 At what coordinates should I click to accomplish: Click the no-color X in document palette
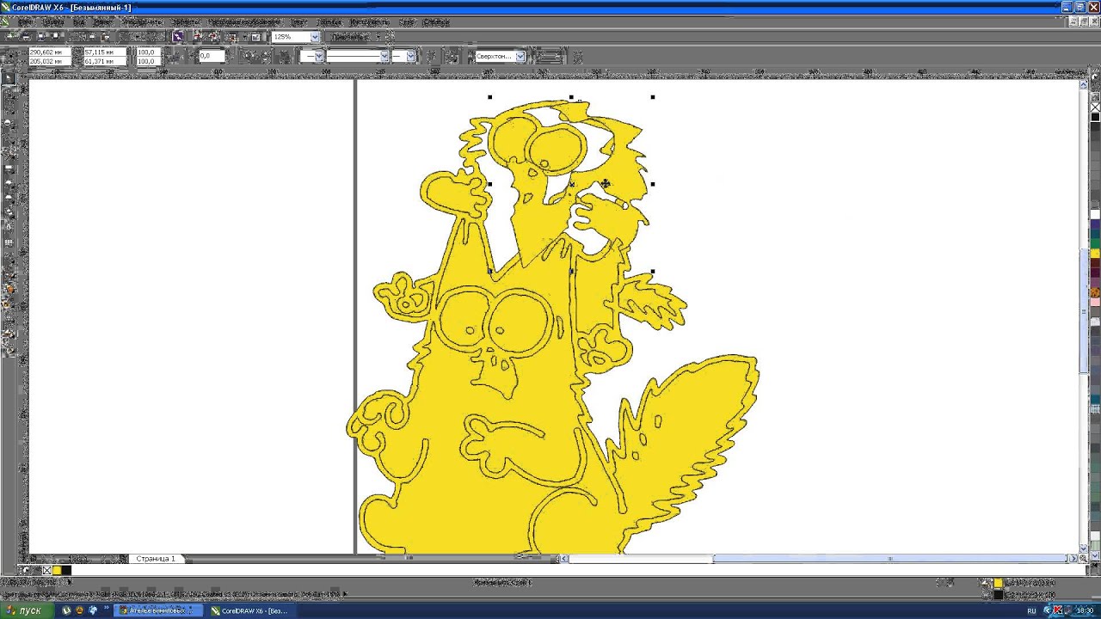coord(46,570)
